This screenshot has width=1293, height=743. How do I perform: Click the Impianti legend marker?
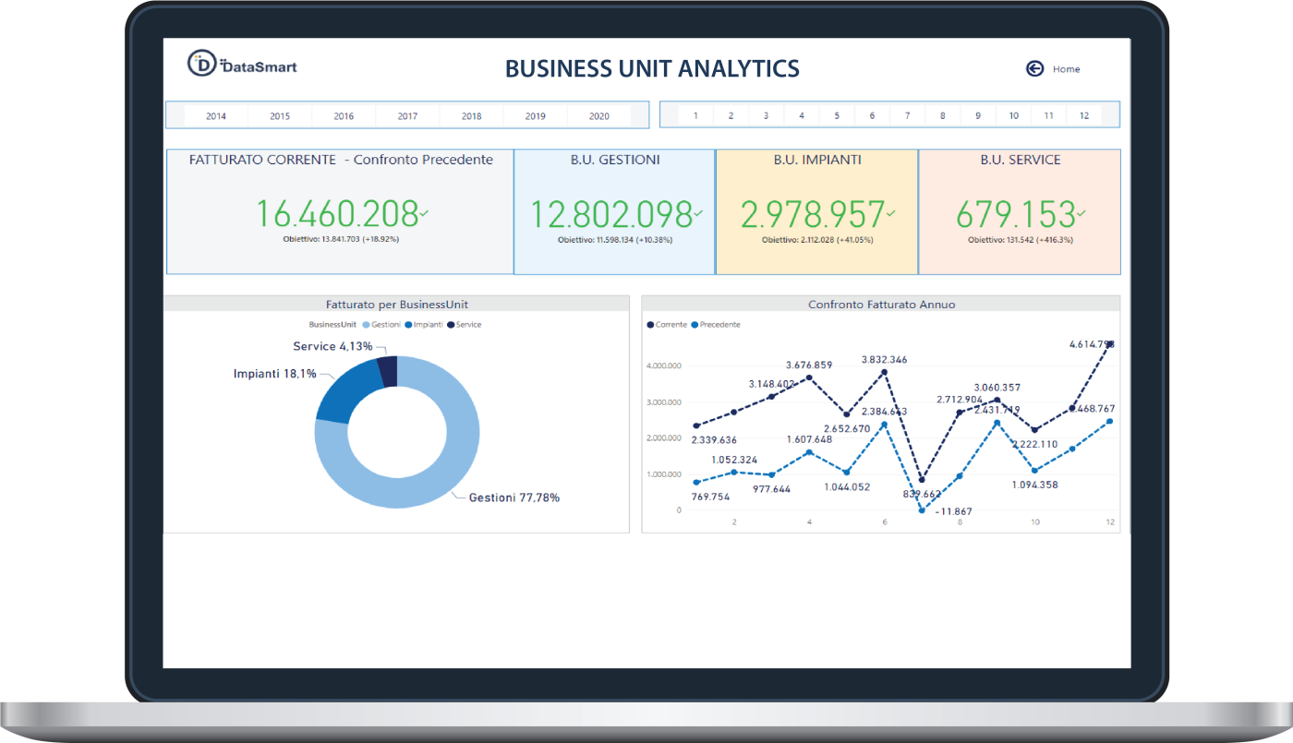pos(408,325)
